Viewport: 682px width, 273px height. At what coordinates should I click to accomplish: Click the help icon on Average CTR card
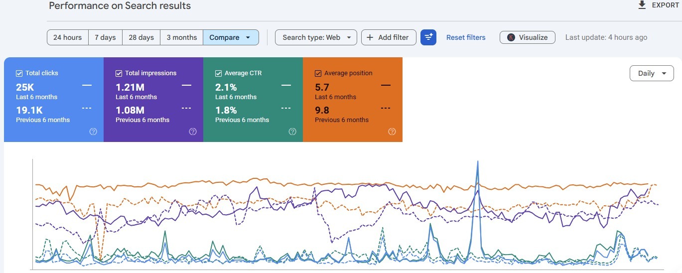coord(292,132)
